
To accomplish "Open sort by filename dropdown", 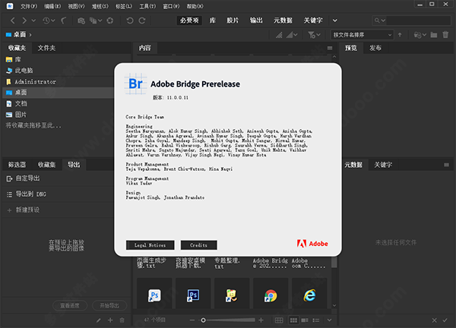I will [362, 35].
